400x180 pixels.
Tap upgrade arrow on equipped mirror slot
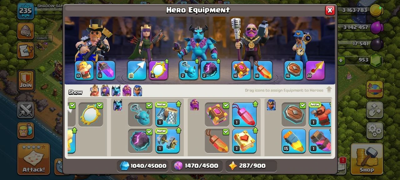(166, 61)
